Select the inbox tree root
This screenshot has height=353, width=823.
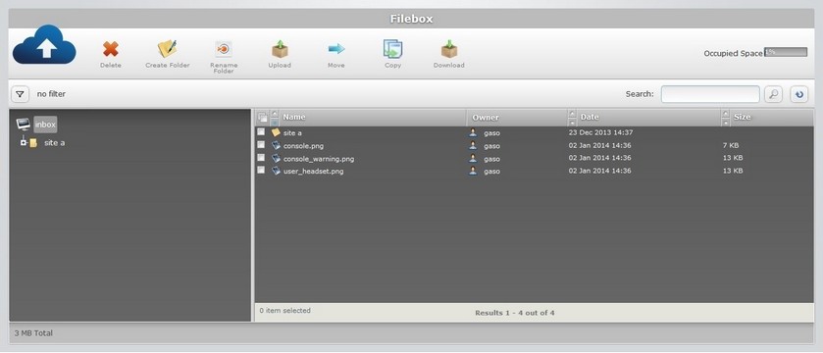[46, 125]
